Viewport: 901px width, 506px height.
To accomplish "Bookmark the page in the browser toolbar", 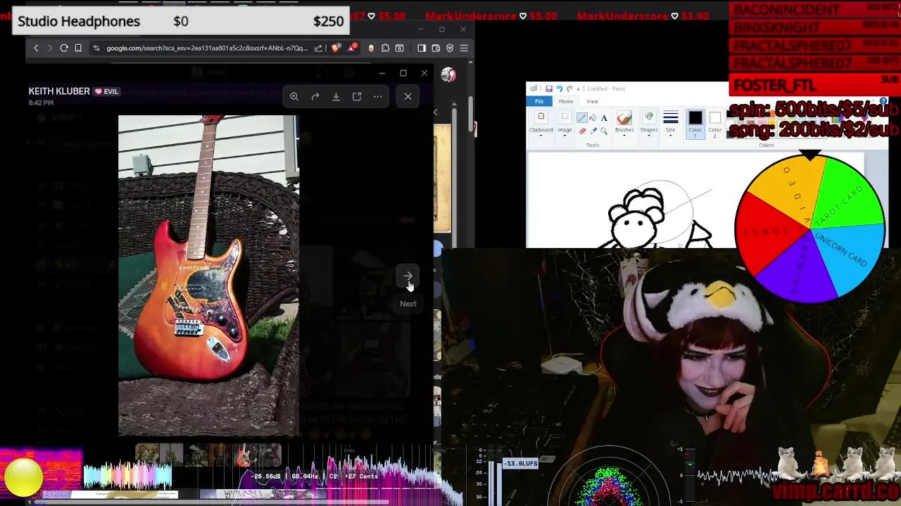I will pos(78,48).
